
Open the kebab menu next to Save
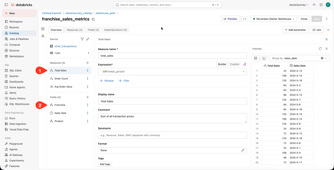(326, 19)
